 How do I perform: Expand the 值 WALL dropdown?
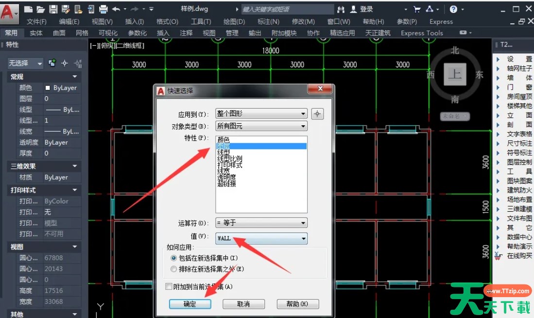tap(261, 238)
